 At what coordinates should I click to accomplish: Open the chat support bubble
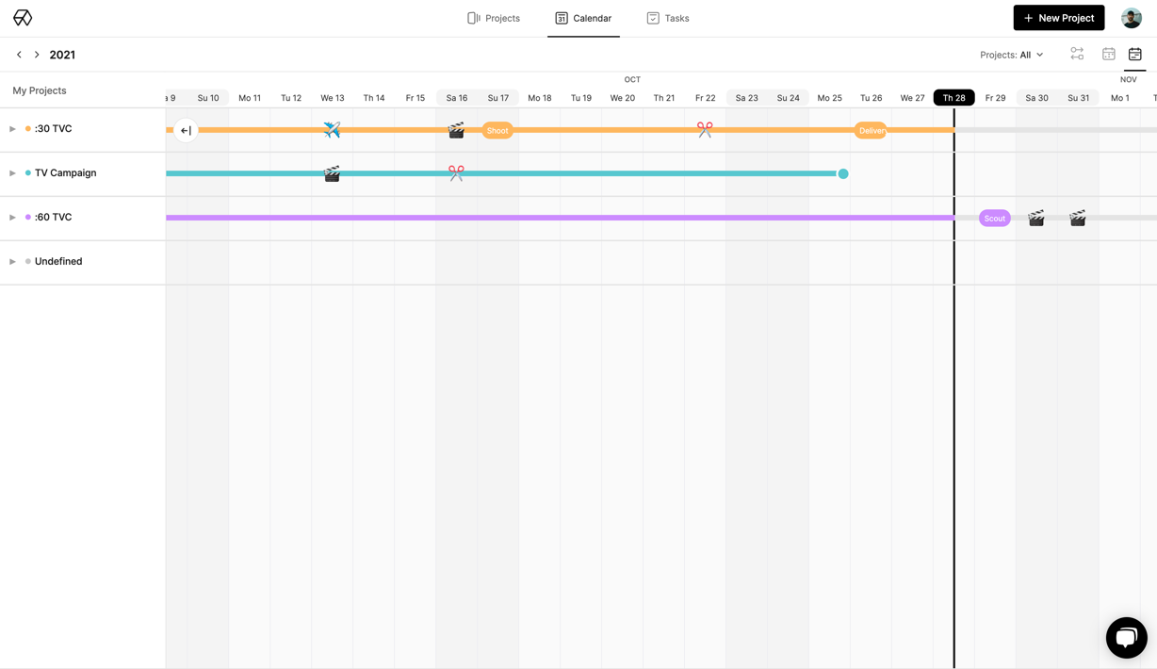(x=1126, y=638)
